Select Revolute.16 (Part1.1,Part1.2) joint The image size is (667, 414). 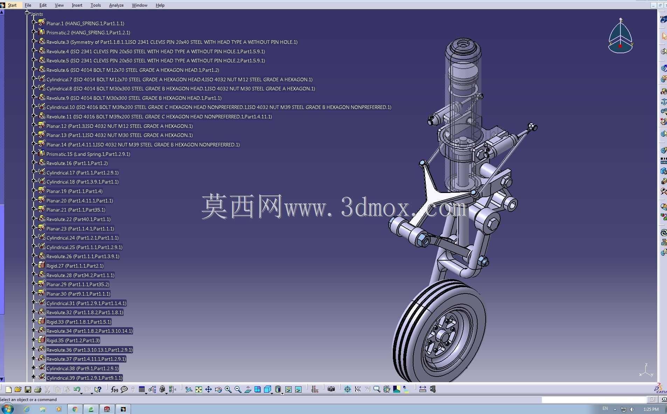[77, 163]
